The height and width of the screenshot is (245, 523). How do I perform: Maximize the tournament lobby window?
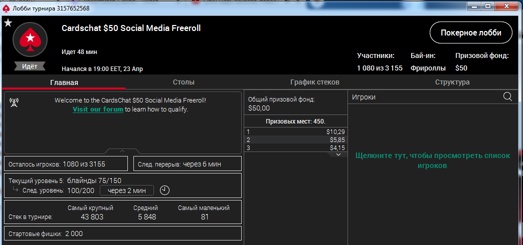pyautogui.click(x=488, y=6)
